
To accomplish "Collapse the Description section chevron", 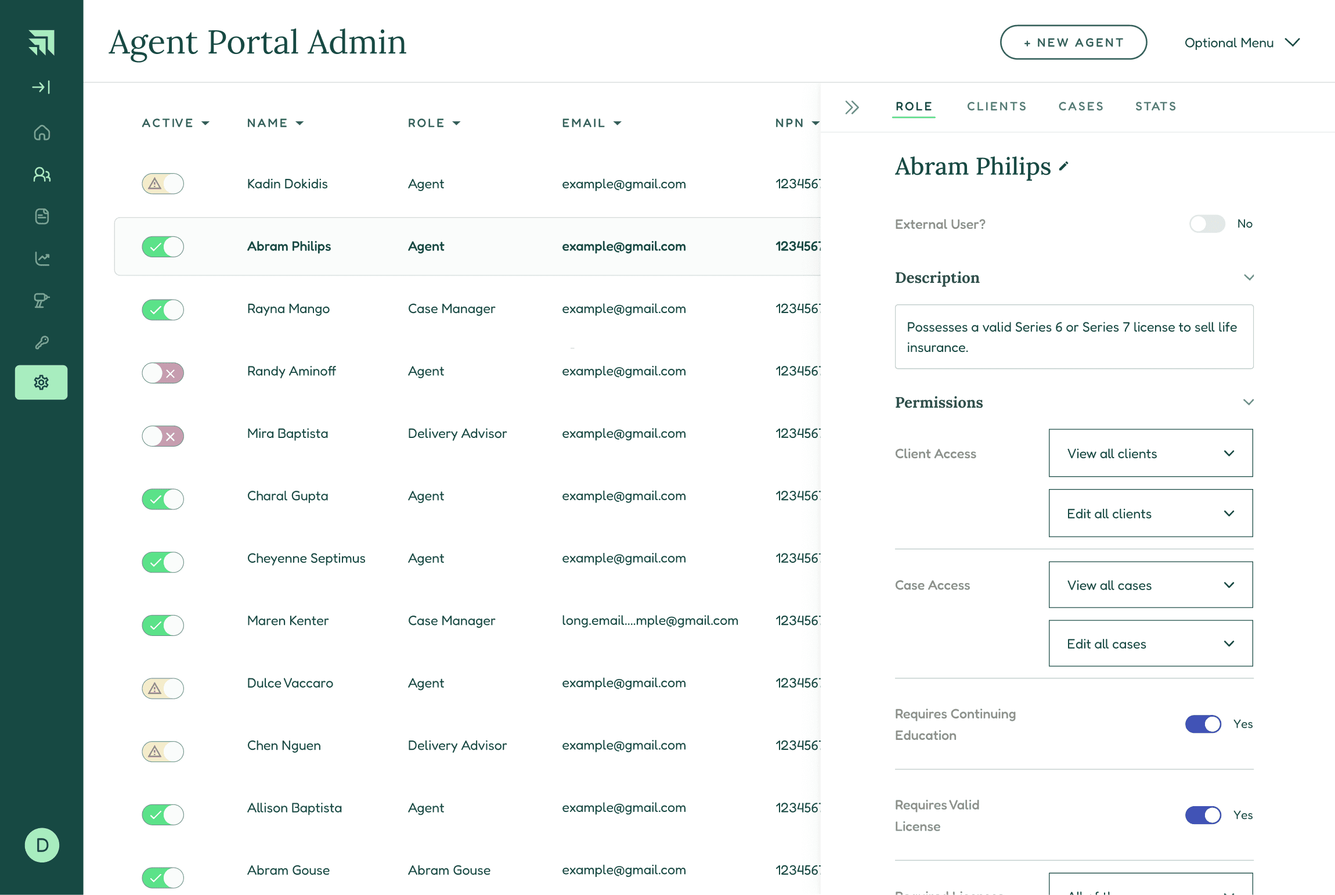I will (x=1249, y=278).
